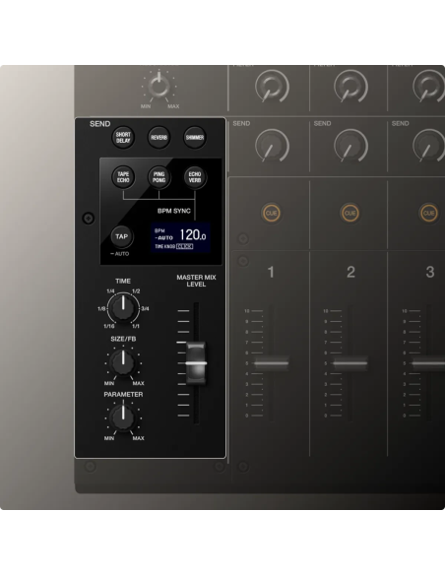Enable the SHIMMER effect button
This screenshot has height=575, width=445.
pyautogui.click(x=195, y=138)
